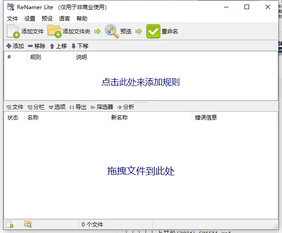Open the 帮助 menu
This screenshot has height=233, width=282.
pyautogui.click(x=82, y=18)
